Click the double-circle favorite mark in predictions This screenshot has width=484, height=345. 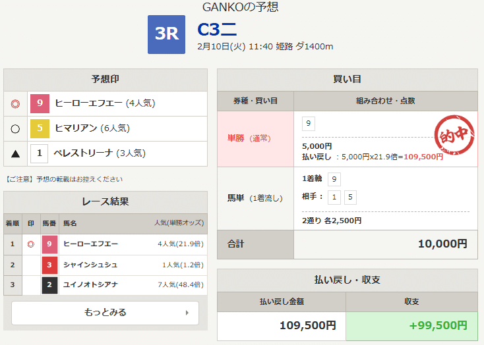pos(16,103)
